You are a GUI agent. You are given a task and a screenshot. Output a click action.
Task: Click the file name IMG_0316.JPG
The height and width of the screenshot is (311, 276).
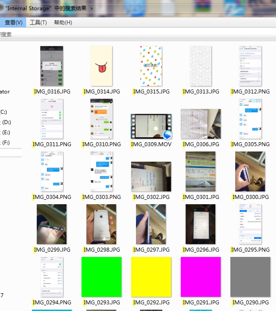point(52,92)
